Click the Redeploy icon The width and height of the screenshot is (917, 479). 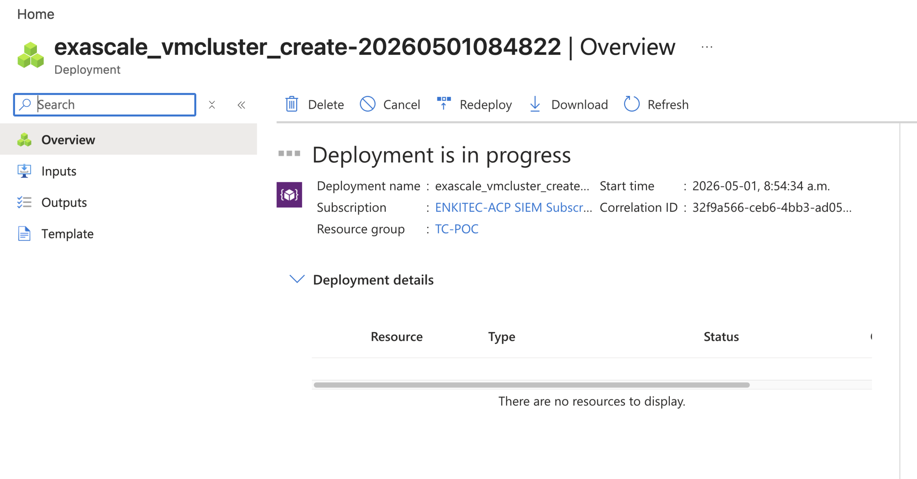click(444, 103)
